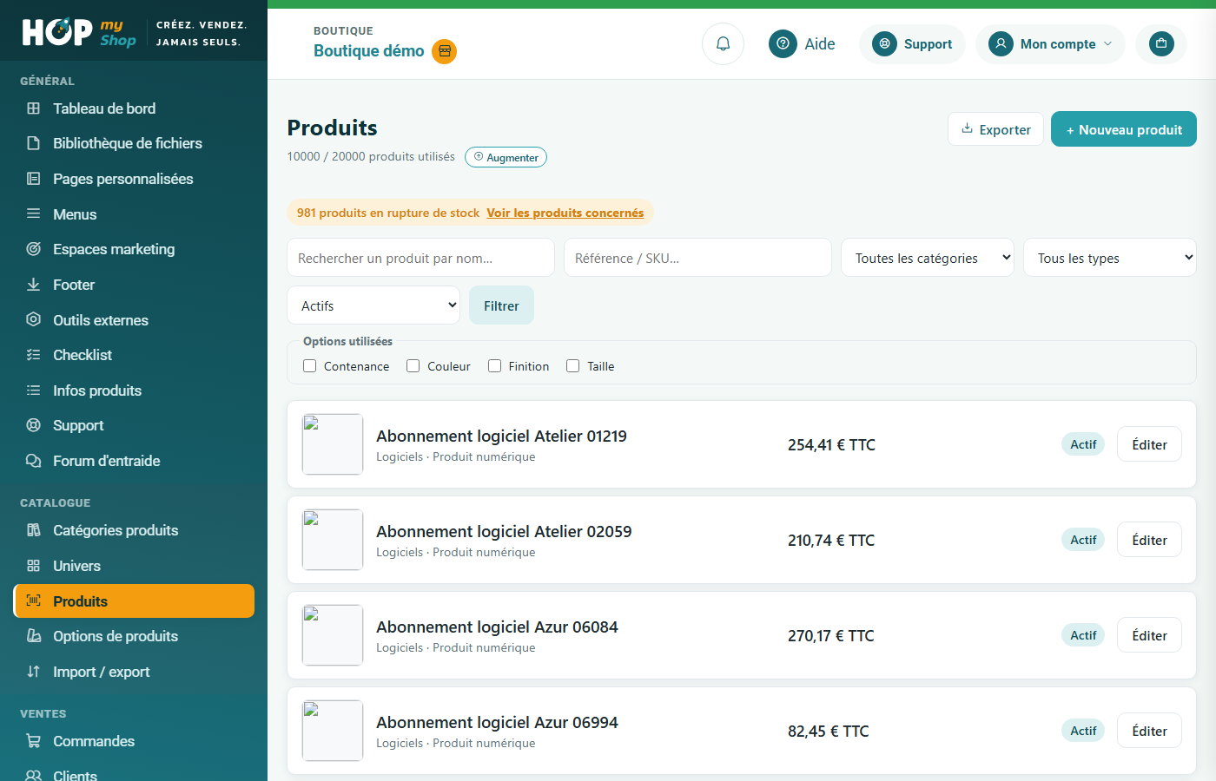Click the Abonnement logiciel Azur 06994 title
The width and height of the screenshot is (1216, 781).
tap(497, 722)
